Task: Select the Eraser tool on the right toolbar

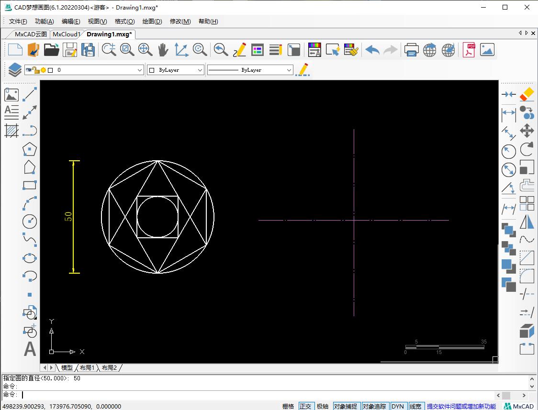Action: click(527, 94)
